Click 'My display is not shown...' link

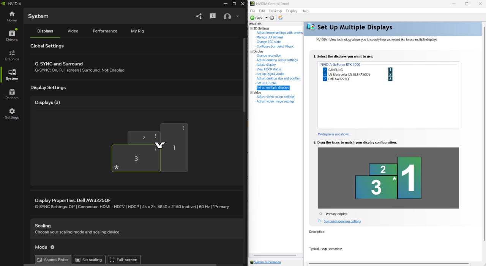(335, 134)
